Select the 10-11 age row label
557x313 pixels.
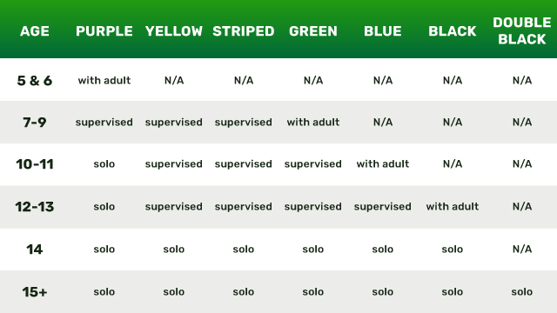click(x=35, y=164)
